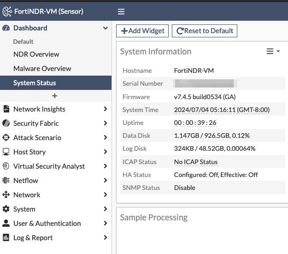288x254 pixels.
Task: Click the Attack Scenario crosshair icon
Action: click(x=6, y=138)
